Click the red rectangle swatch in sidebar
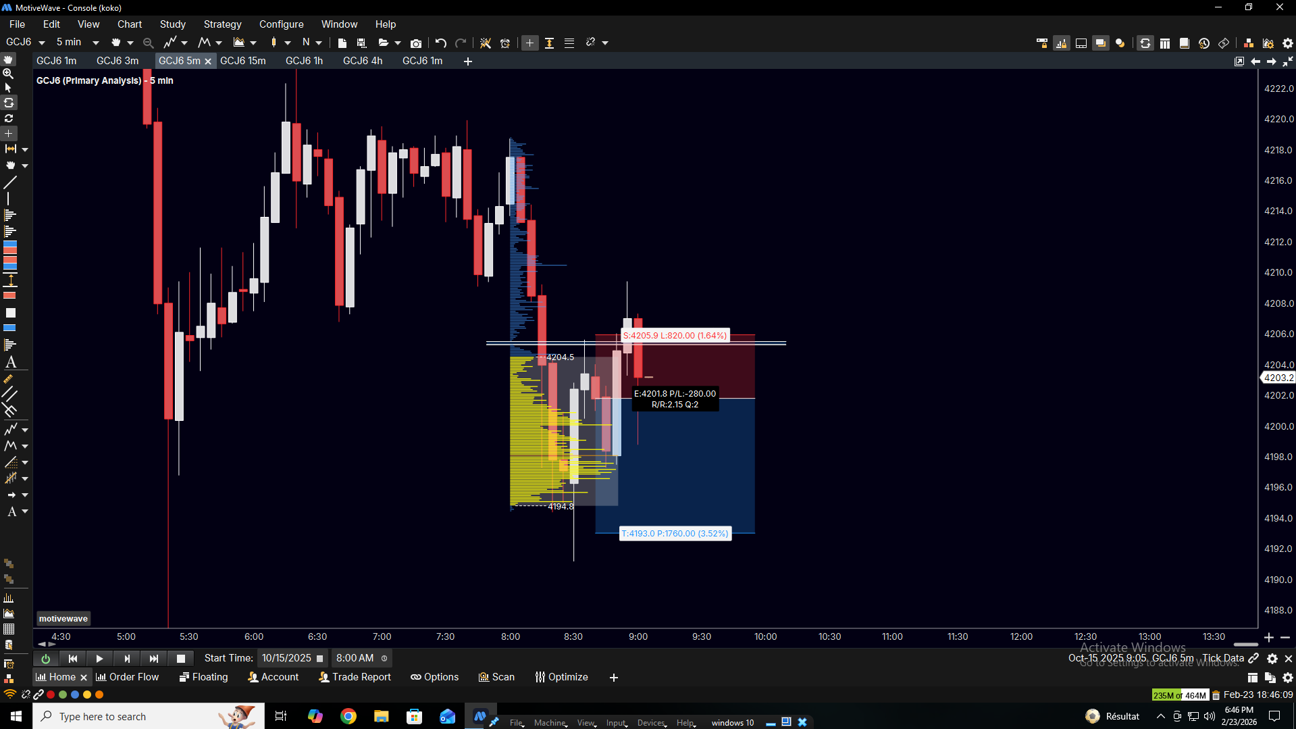Screen dimensions: 1296x729 pyautogui.click(x=10, y=295)
